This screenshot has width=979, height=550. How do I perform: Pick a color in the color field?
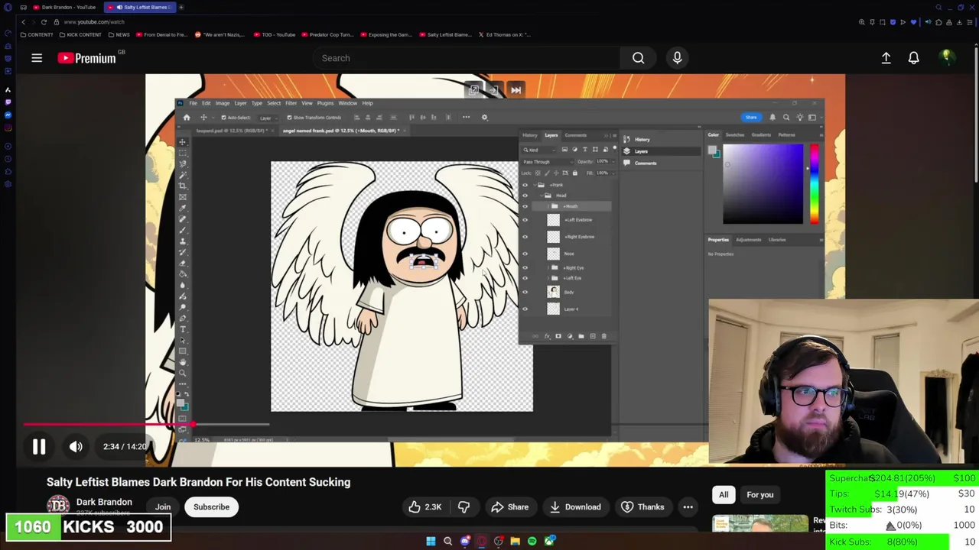(763, 183)
